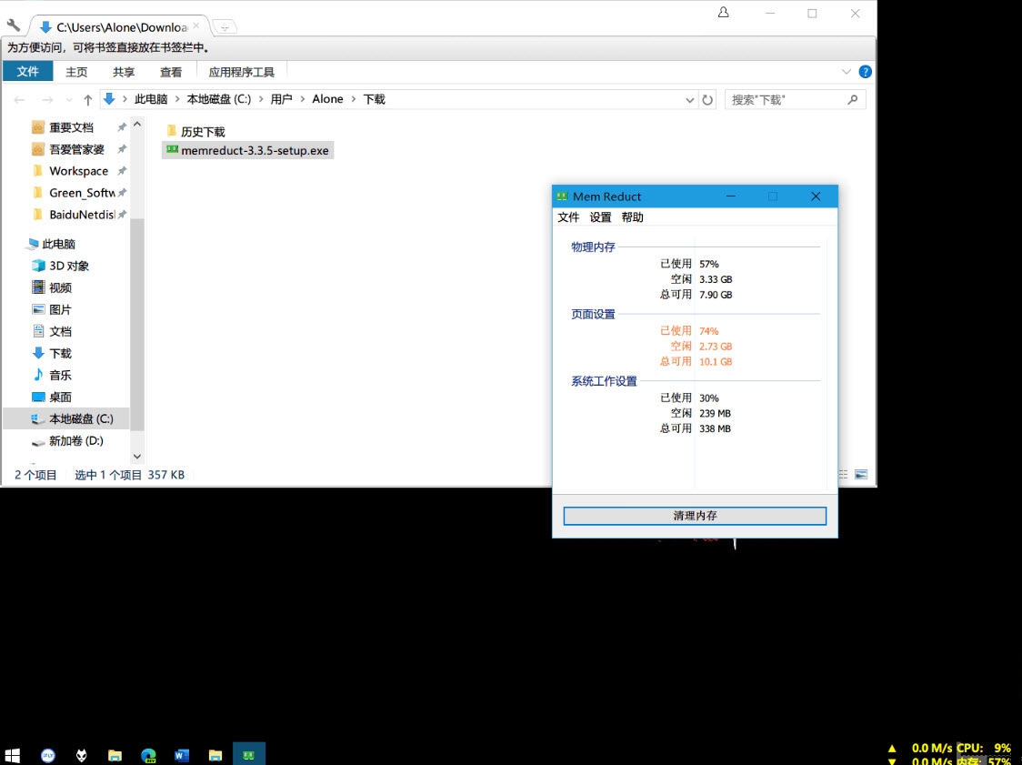Image resolution: width=1022 pixels, height=765 pixels.
Task: Switch to large thumbnails view in the status bar
Action: [860, 474]
